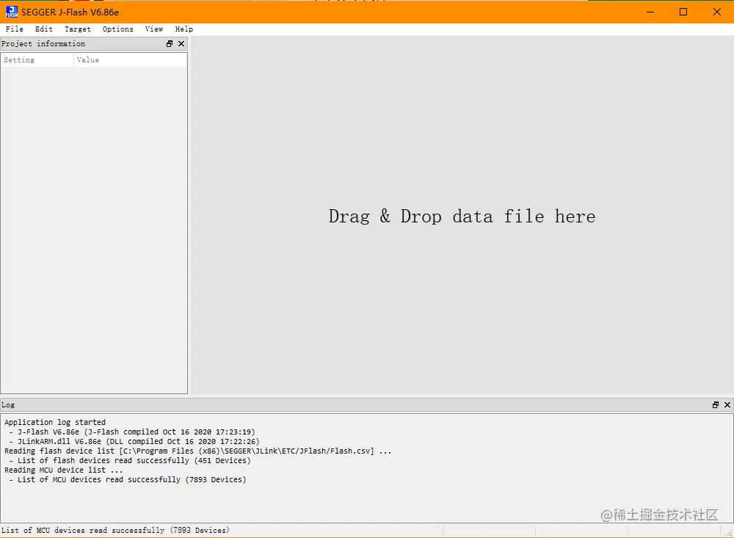Click the Setting column header

tap(37, 60)
